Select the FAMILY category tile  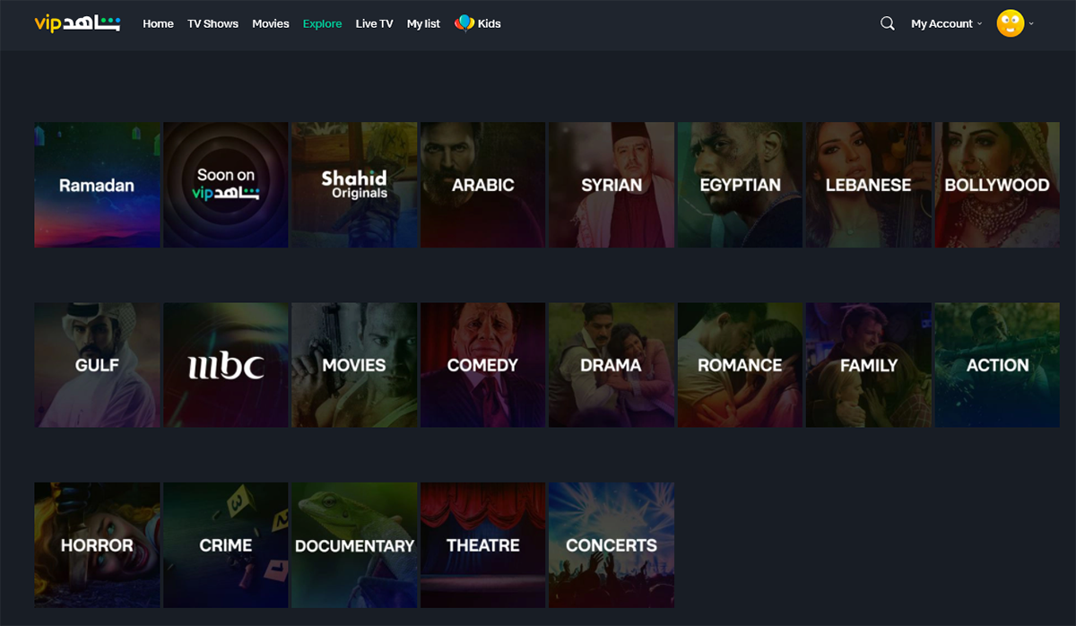pyautogui.click(x=868, y=365)
